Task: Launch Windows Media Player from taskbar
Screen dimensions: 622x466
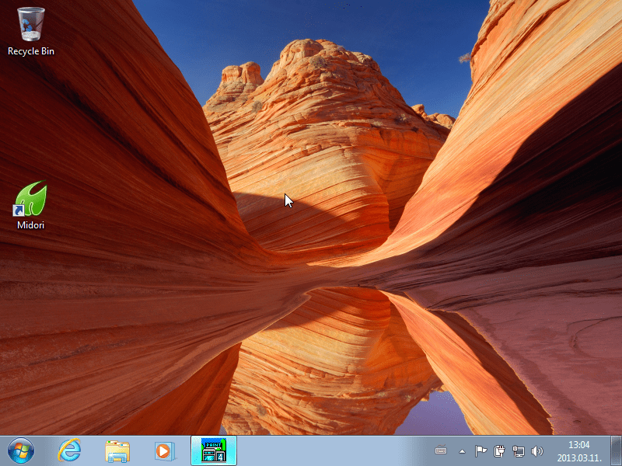Action: (164, 451)
